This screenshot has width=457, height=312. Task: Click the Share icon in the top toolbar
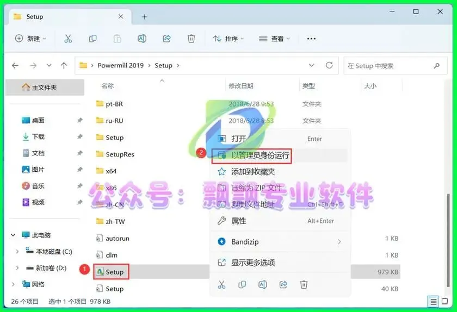(166, 39)
